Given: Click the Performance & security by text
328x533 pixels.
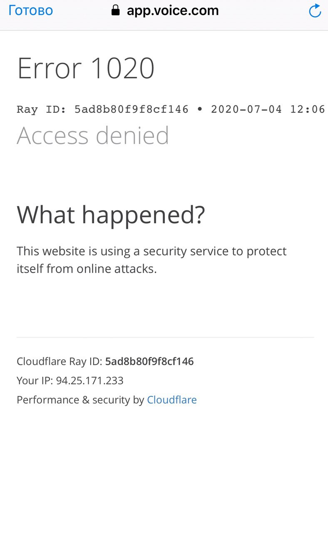Looking at the screenshot, I should (x=80, y=400).
